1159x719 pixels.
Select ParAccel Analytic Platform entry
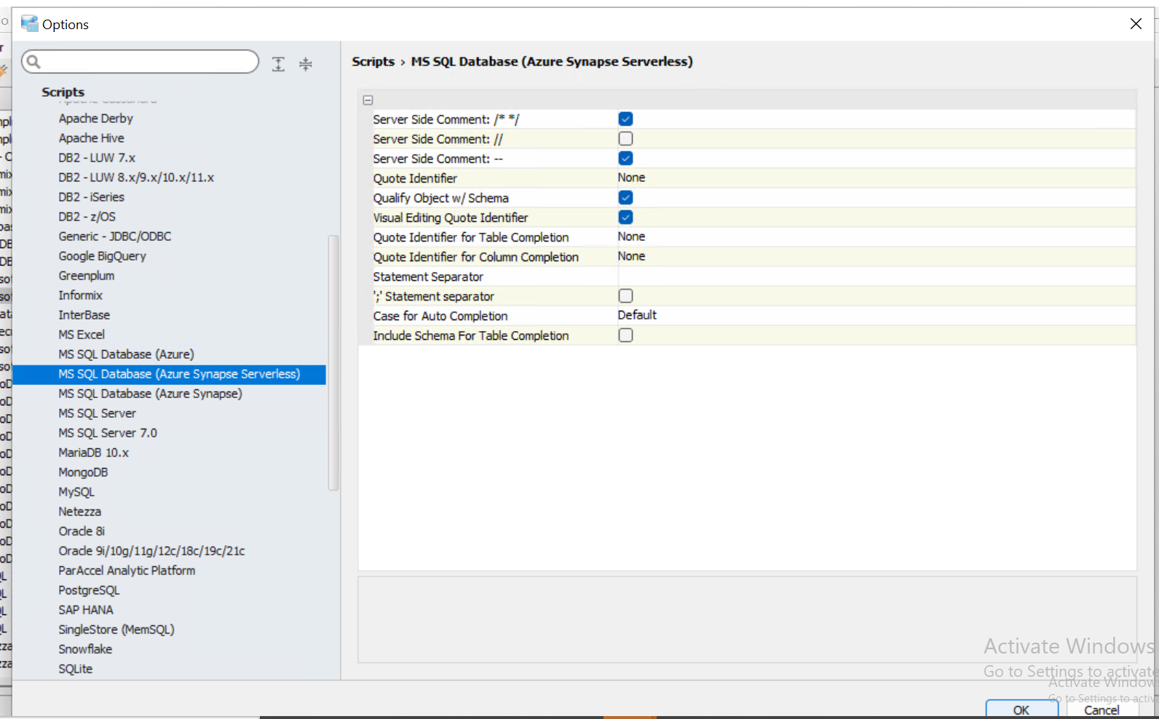(127, 571)
